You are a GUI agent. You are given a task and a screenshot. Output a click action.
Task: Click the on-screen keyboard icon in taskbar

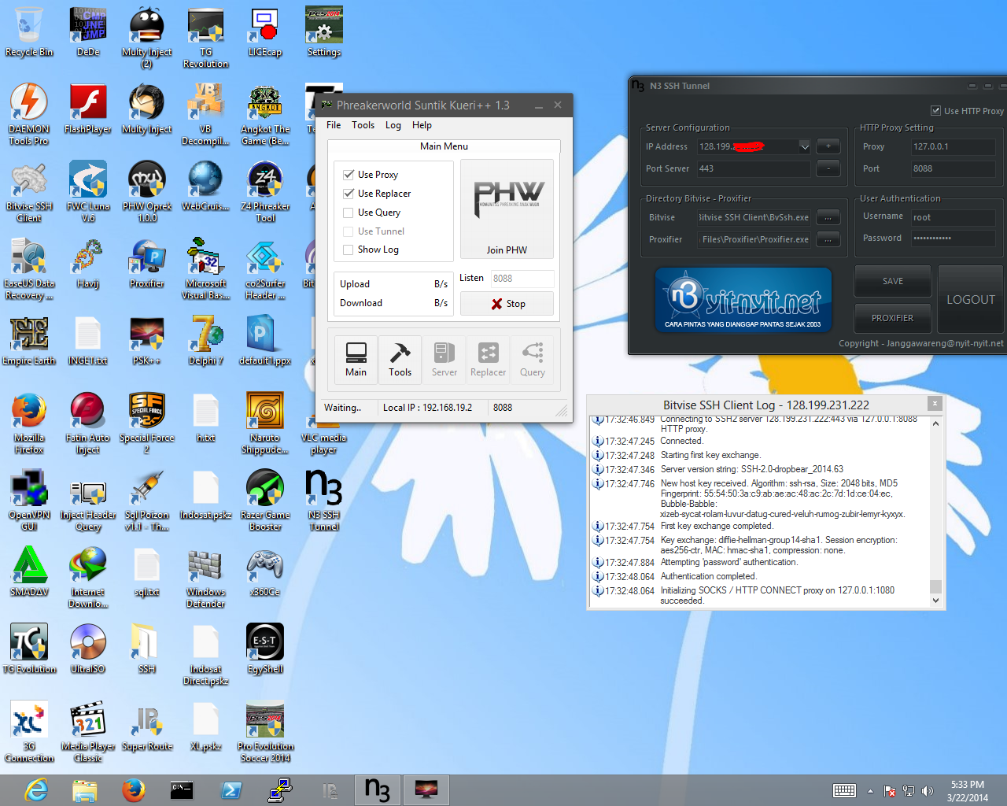pos(844,791)
